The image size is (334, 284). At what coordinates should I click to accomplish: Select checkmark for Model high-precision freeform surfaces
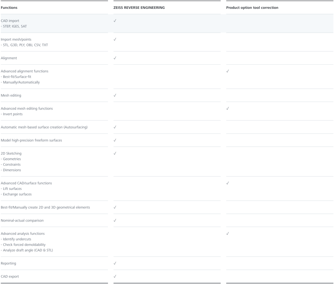click(115, 140)
